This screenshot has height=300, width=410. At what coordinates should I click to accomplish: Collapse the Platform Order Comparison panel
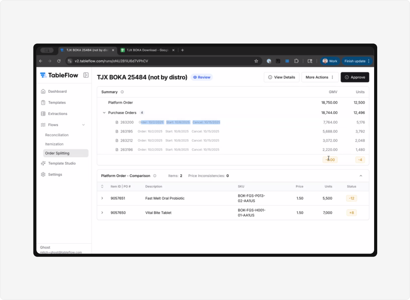pyautogui.click(x=361, y=176)
